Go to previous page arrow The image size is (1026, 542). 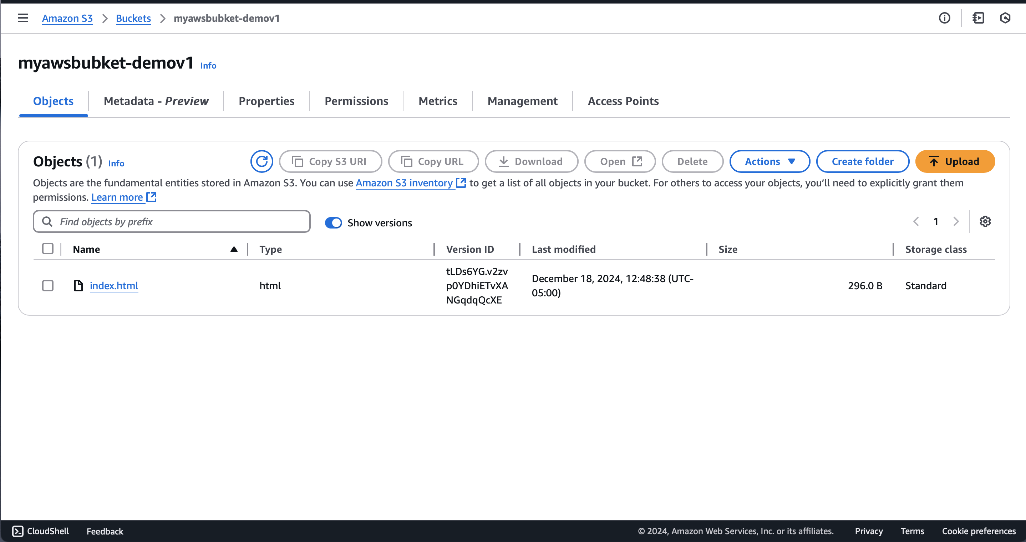(x=916, y=222)
